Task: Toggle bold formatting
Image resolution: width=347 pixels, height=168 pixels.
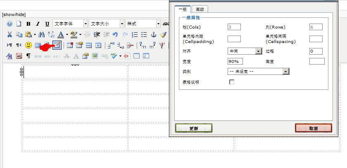Action: coord(29,24)
